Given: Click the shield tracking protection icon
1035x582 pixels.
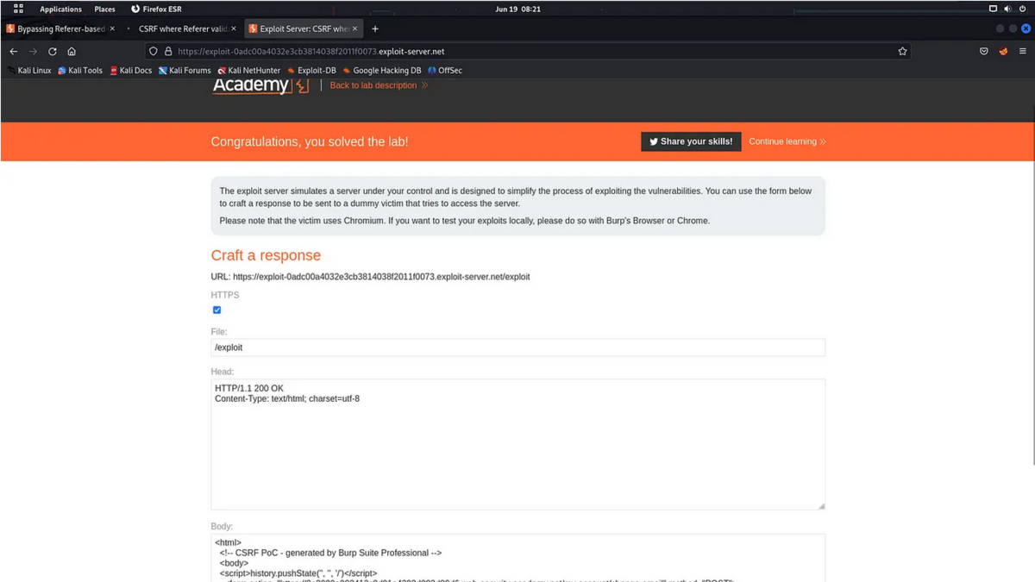Looking at the screenshot, I should tap(154, 52).
